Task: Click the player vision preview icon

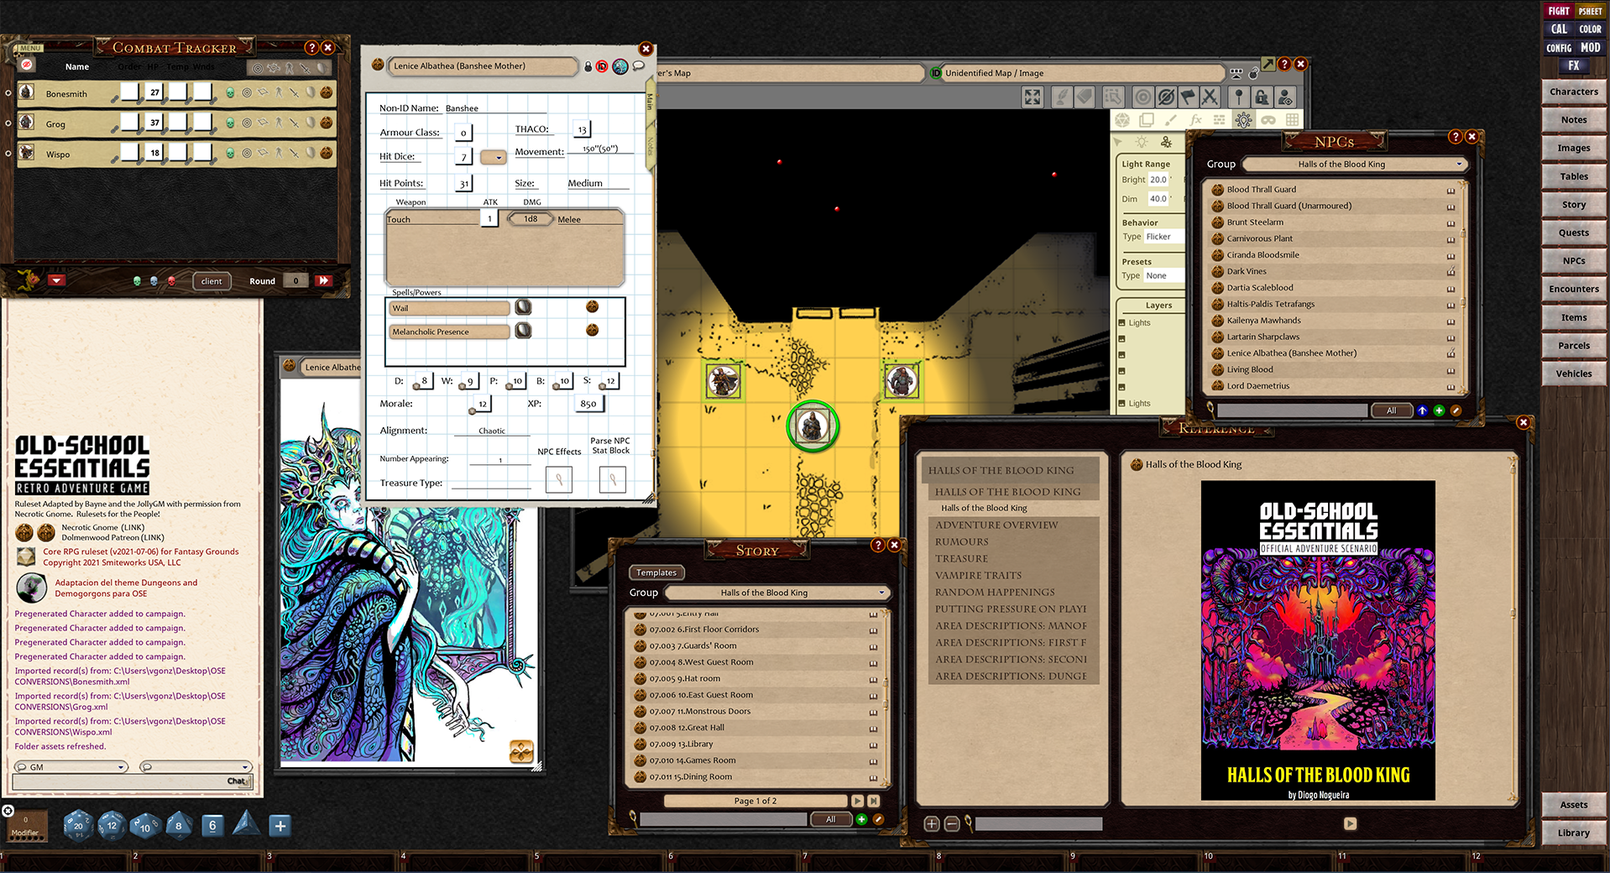Action: pyautogui.click(x=1285, y=97)
